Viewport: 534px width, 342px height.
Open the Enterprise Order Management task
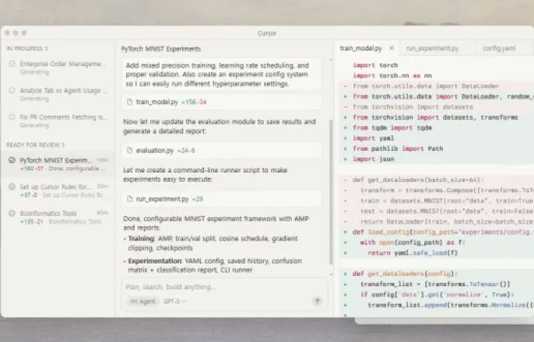[x=58, y=68]
